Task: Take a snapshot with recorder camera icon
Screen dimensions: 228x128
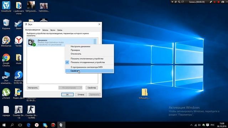Action: coord(223,2)
